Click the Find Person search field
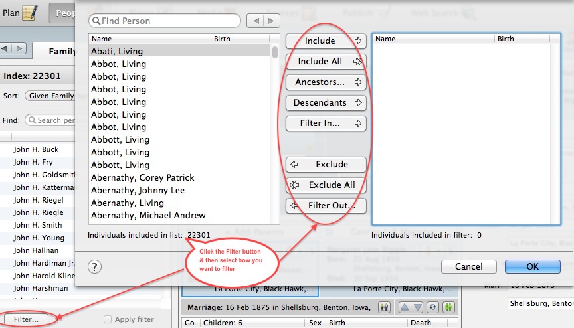This screenshot has height=328, width=574. (165, 21)
